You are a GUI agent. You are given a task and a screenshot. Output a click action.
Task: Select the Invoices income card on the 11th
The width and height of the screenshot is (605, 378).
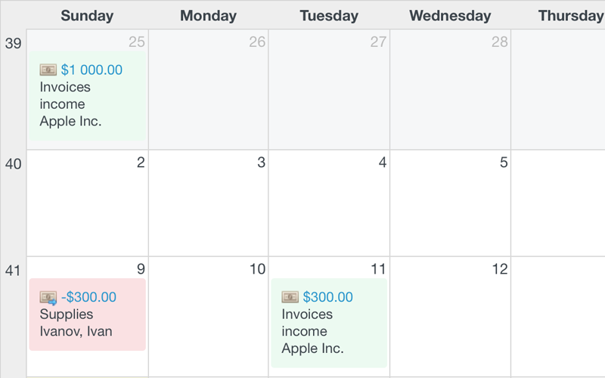coord(329,323)
